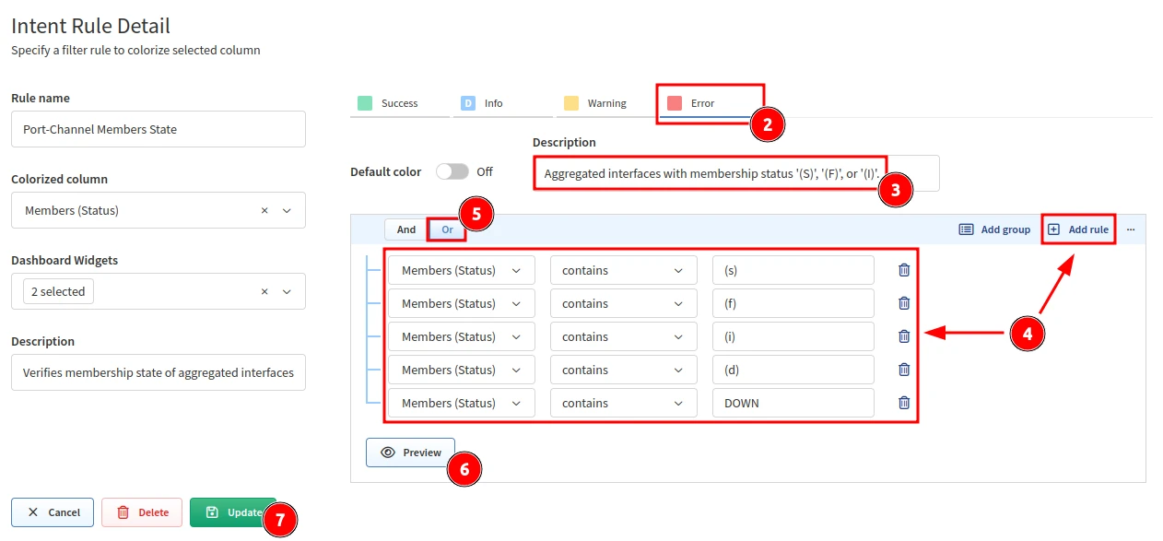Delete the 'DOWN' rule with trash icon
1163x541 pixels.
(x=904, y=403)
